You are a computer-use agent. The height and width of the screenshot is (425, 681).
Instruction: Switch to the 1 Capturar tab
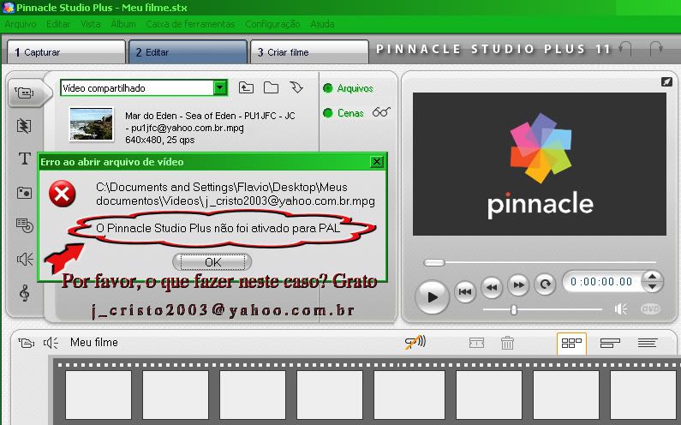tap(67, 52)
